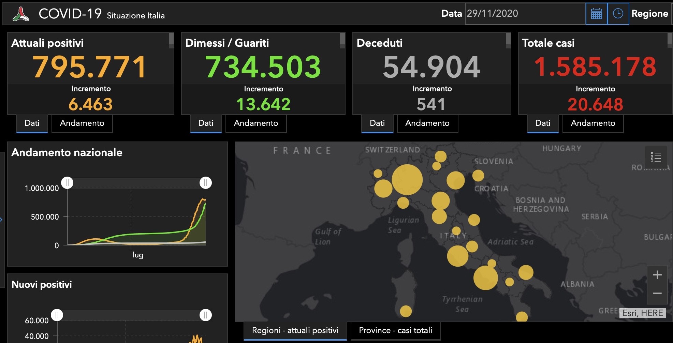Image resolution: width=673 pixels, height=343 pixels.
Task: Click the clock time icon
Action: pos(618,14)
